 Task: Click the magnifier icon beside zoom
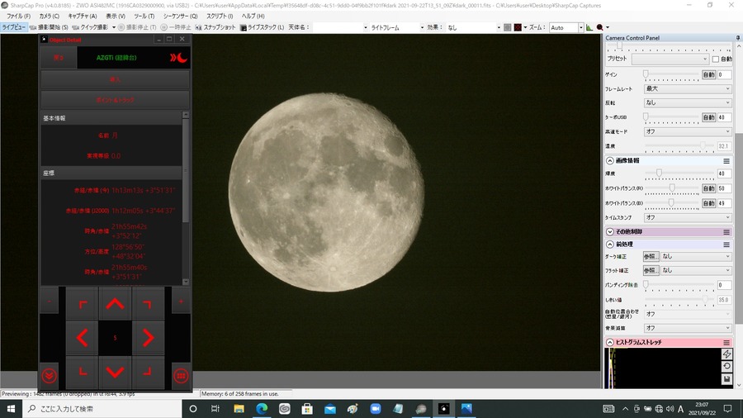pyautogui.click(x=600, y=27)
